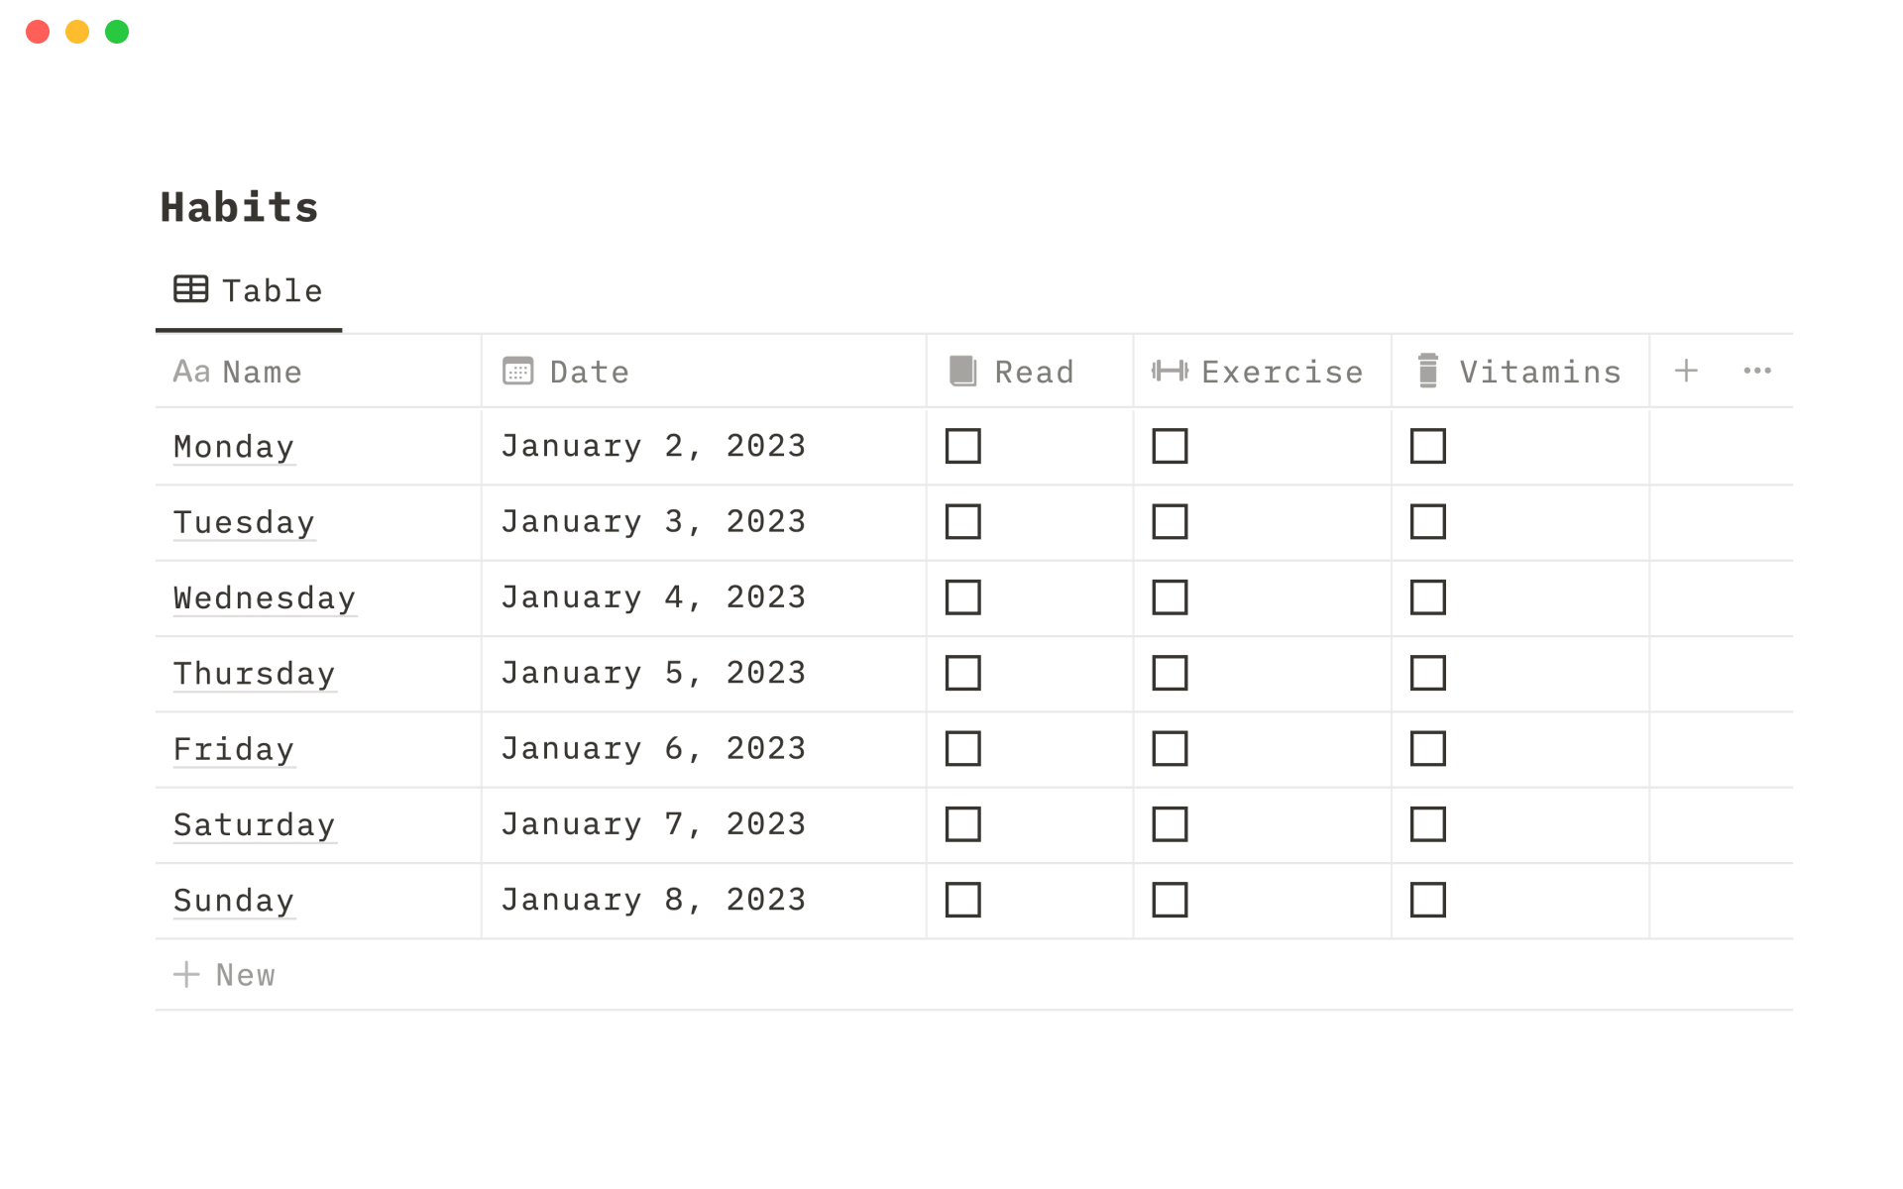Click the calendar icon in Date header
This screenshot has width=1903, height=1189.
click(x=517, y=372)
